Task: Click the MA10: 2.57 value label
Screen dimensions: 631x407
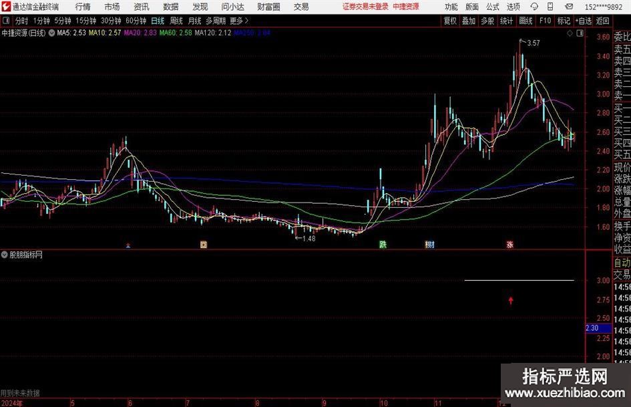Action: point(105,33)
